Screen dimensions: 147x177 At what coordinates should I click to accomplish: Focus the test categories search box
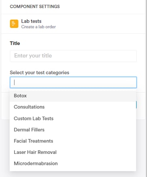click(x=73, y=82)
